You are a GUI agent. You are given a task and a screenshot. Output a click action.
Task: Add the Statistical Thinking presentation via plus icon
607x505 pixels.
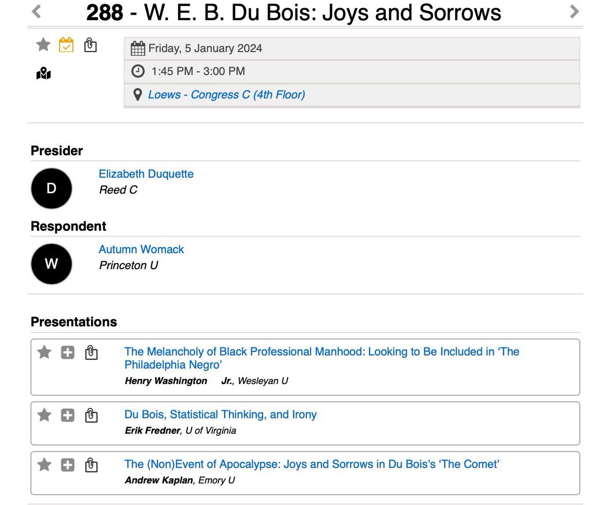click(68, 414)
